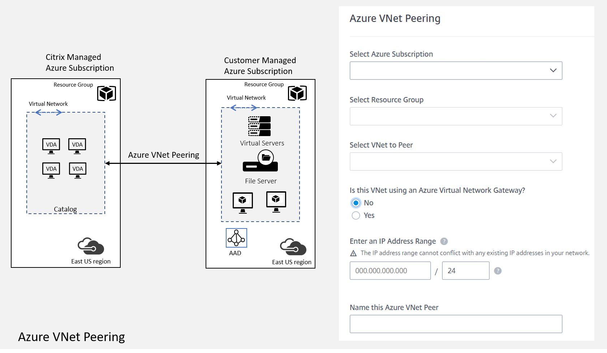Screen dimensions: 607x353
Task: Click the Customer East US region cloud icon
Action: coord(293,247)
